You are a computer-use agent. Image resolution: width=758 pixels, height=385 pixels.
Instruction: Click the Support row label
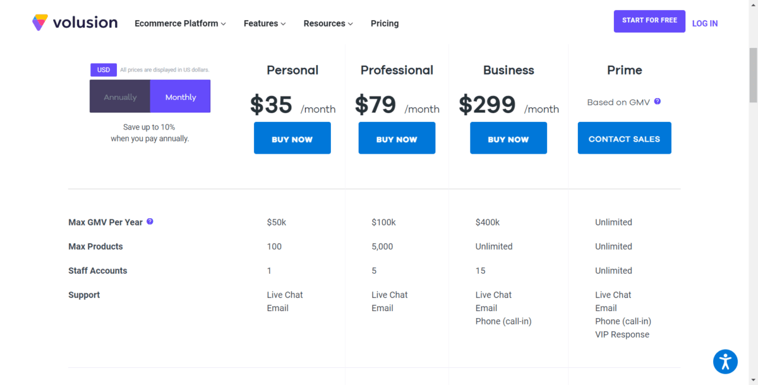[x=84, y=295]
